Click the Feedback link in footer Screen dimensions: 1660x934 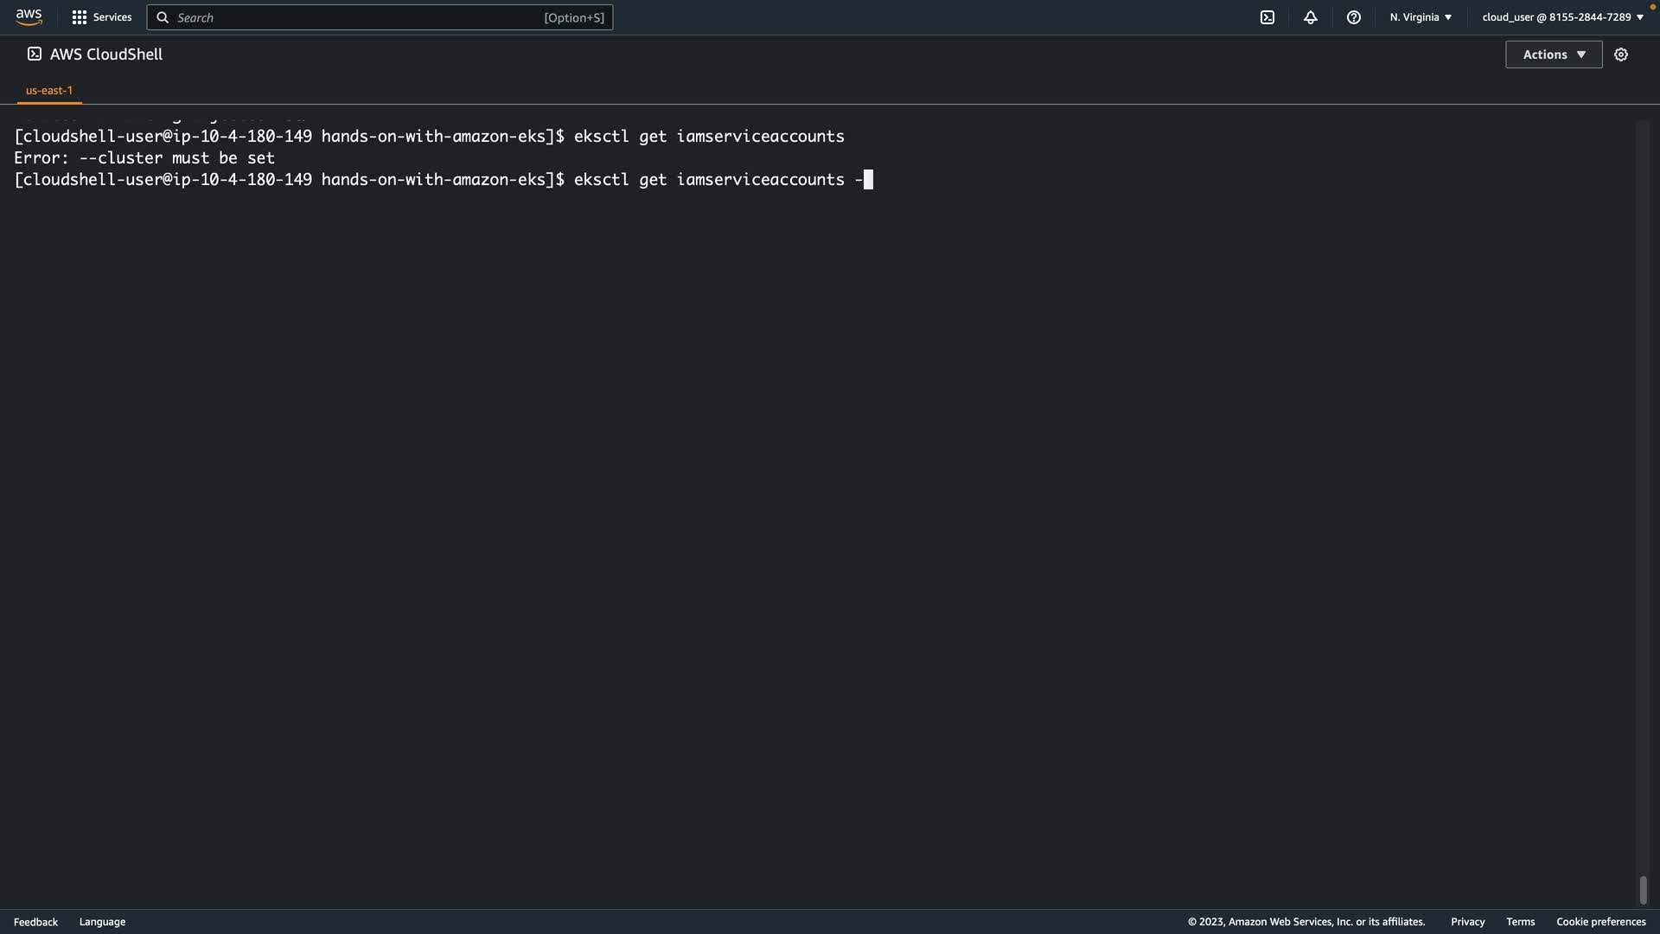[35, 922]
